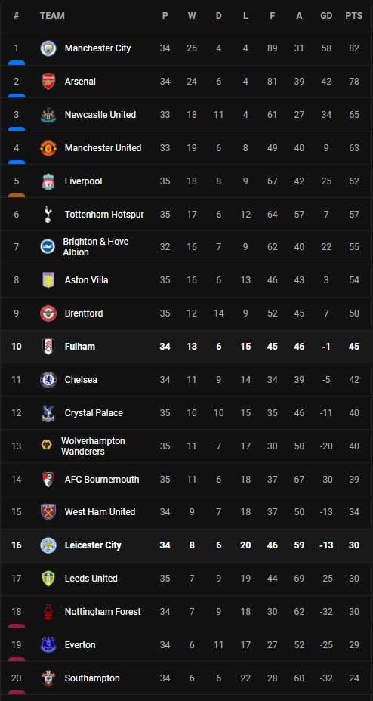Open the Fulham team page link
Screen dimensions: 373x701
[x=80, y=347]
